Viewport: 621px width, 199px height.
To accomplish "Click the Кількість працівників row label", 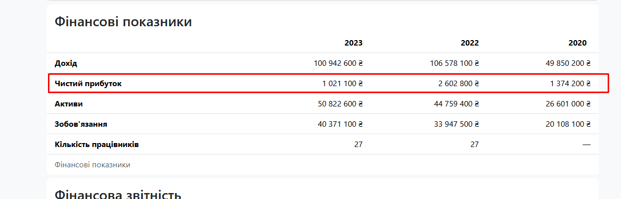I will (x=96, y=145).
